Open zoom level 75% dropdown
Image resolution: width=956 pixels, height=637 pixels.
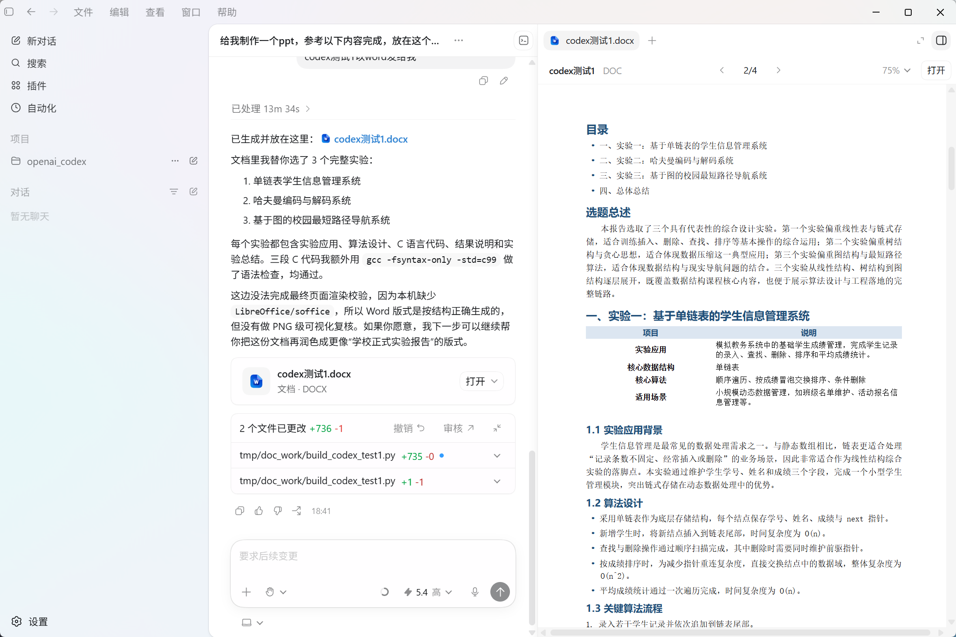pyautogui.click(x=896, y=70)
